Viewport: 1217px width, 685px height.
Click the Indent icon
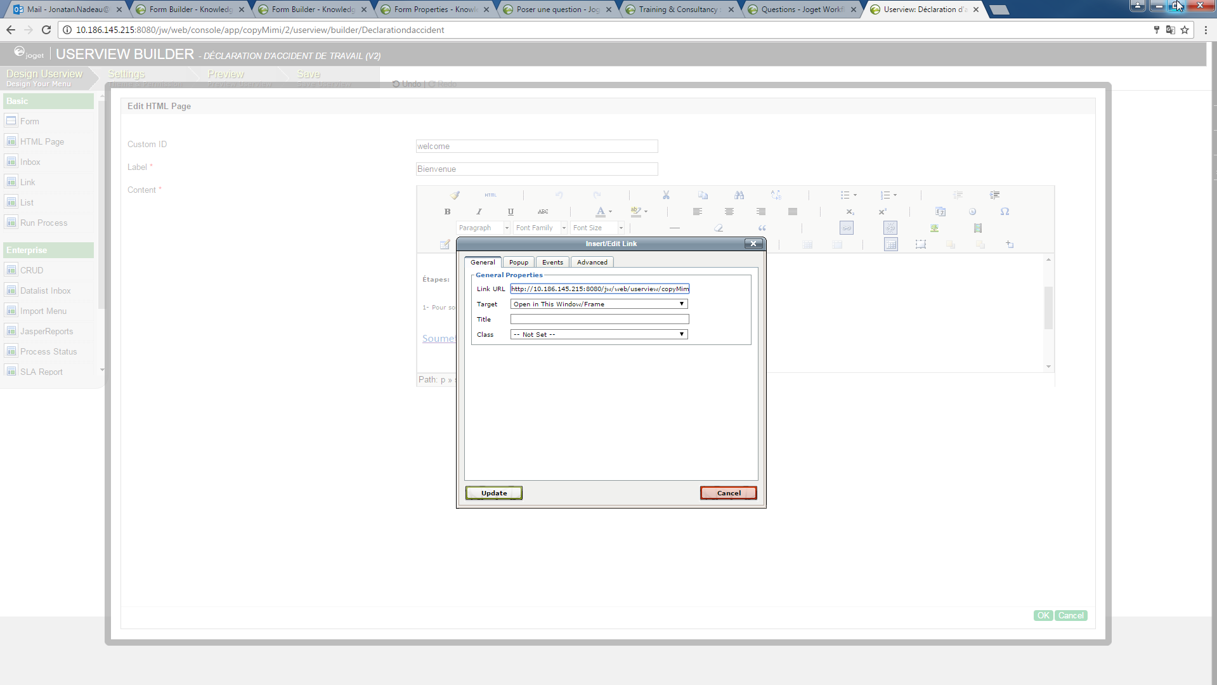[x=994, y=195]
